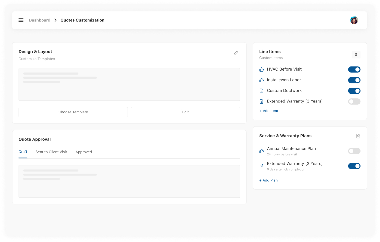The image size is (380, 242).
Task: Click the document icon beside Custom Ductwork
Action: point(261,91)
